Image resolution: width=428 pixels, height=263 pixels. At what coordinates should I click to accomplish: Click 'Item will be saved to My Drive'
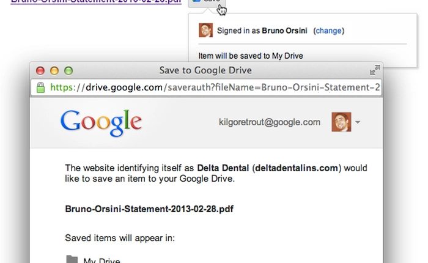251,56
